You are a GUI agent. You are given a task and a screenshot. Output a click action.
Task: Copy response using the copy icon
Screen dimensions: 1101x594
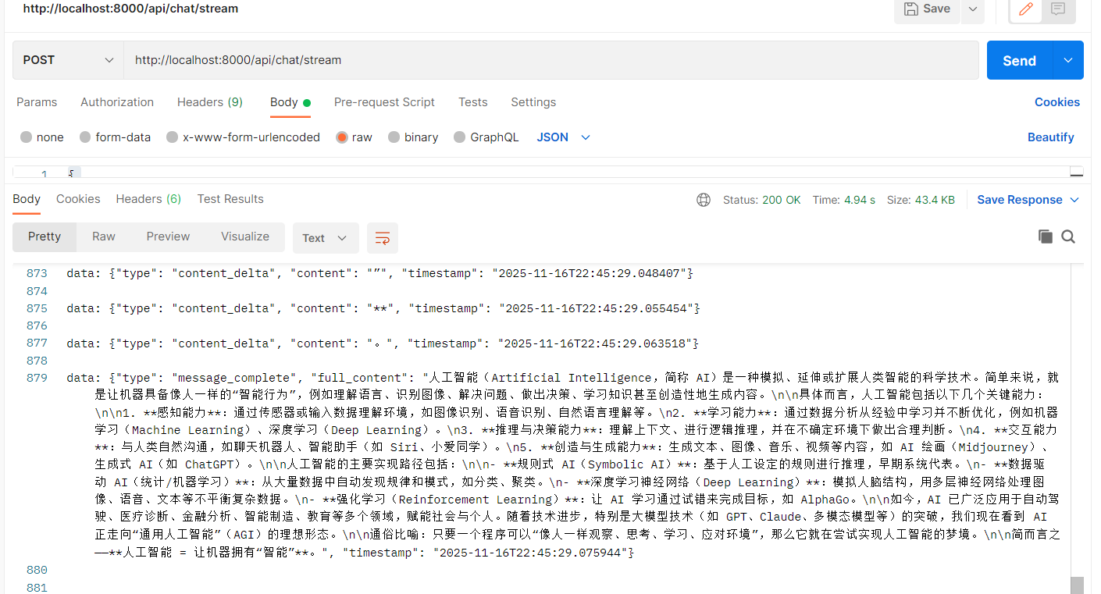pos(1045,237)
